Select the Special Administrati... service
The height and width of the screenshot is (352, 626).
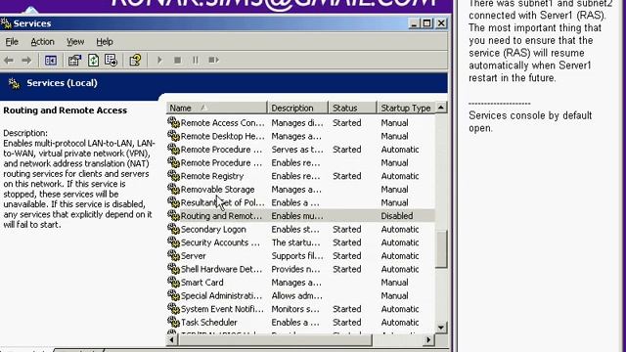point(221,295)
